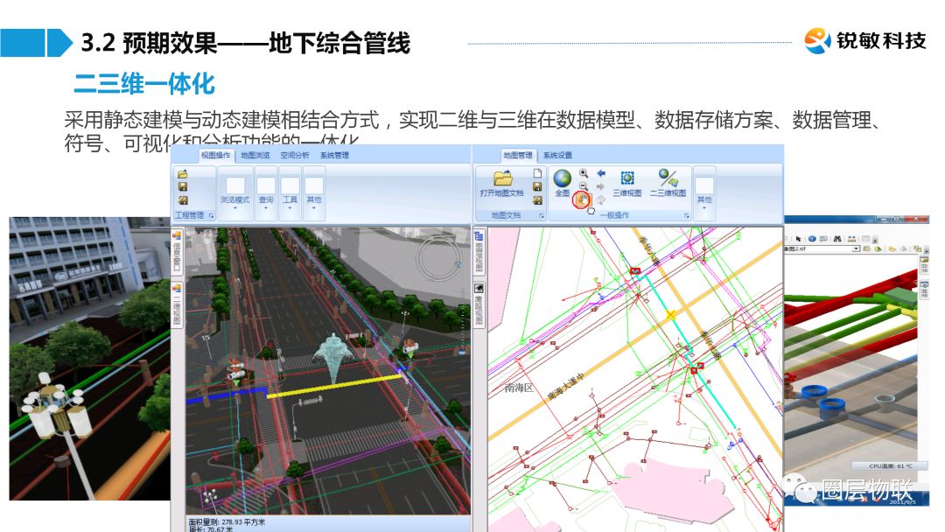Open the 空间分析 tab
Screen dimensions: 945x532
pos(295,156)
